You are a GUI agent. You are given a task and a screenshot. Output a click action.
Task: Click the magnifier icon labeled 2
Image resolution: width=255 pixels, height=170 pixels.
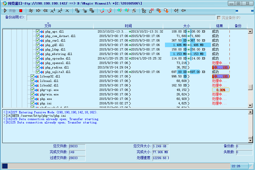click(127, 11)
